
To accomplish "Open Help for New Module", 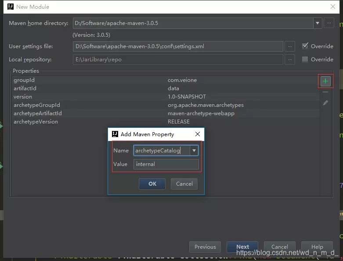I will 317,247.
